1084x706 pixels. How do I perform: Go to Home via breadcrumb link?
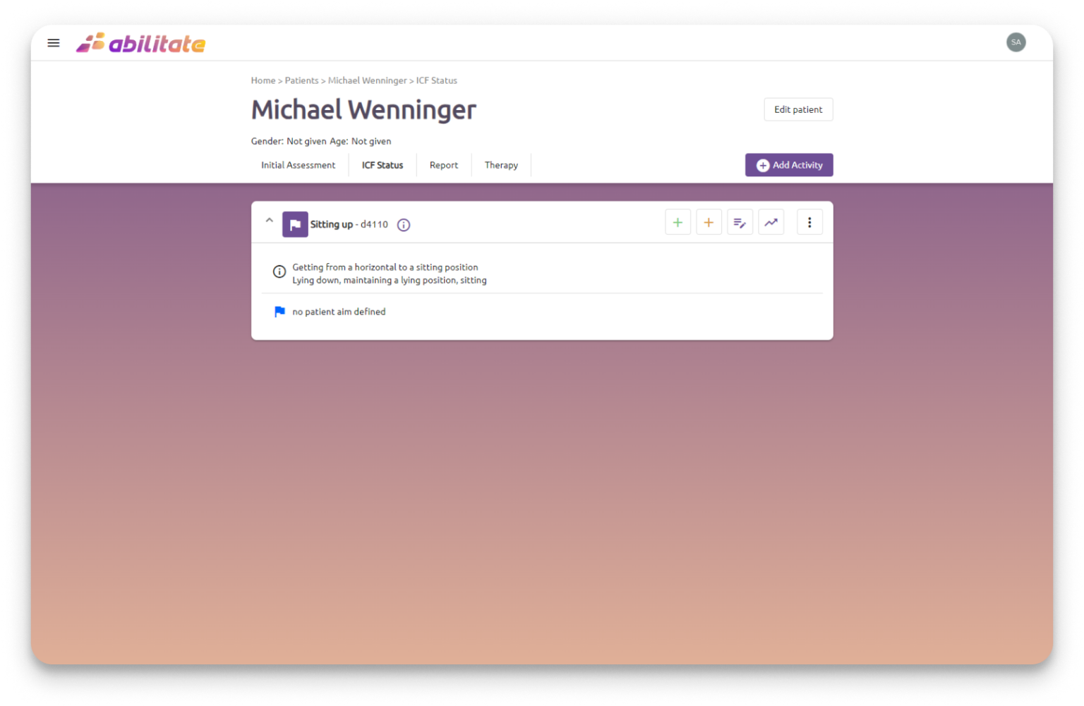tap(263, 80)
